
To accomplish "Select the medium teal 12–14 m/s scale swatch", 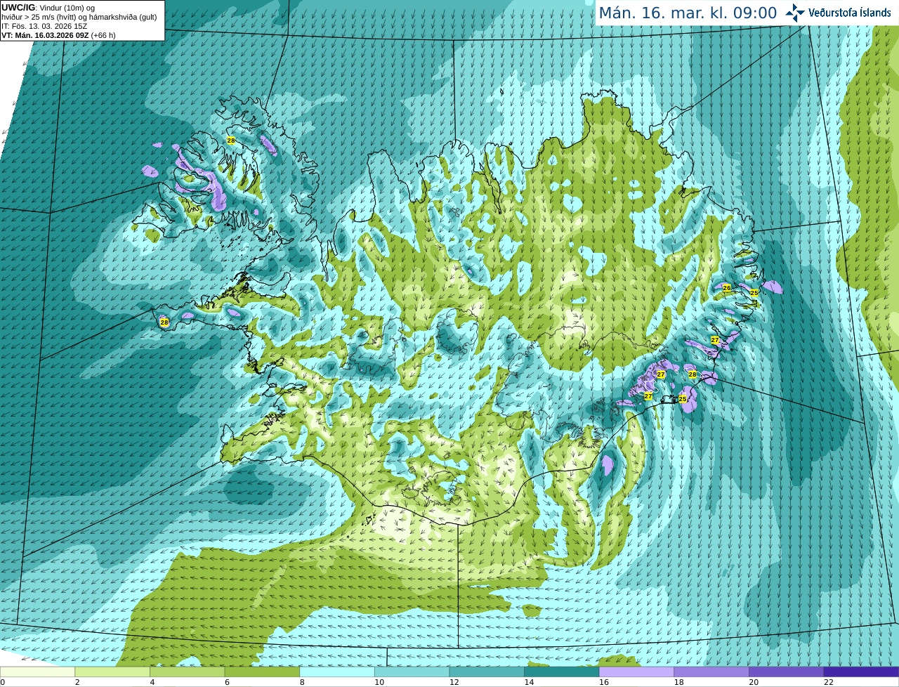I will pyautogui.click(x=487, y=672).
